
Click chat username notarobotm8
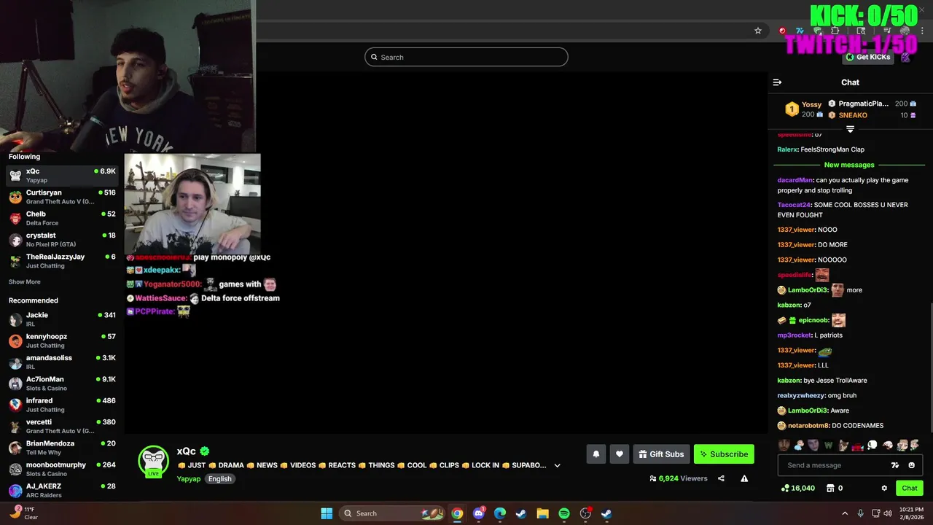(808, 426)
